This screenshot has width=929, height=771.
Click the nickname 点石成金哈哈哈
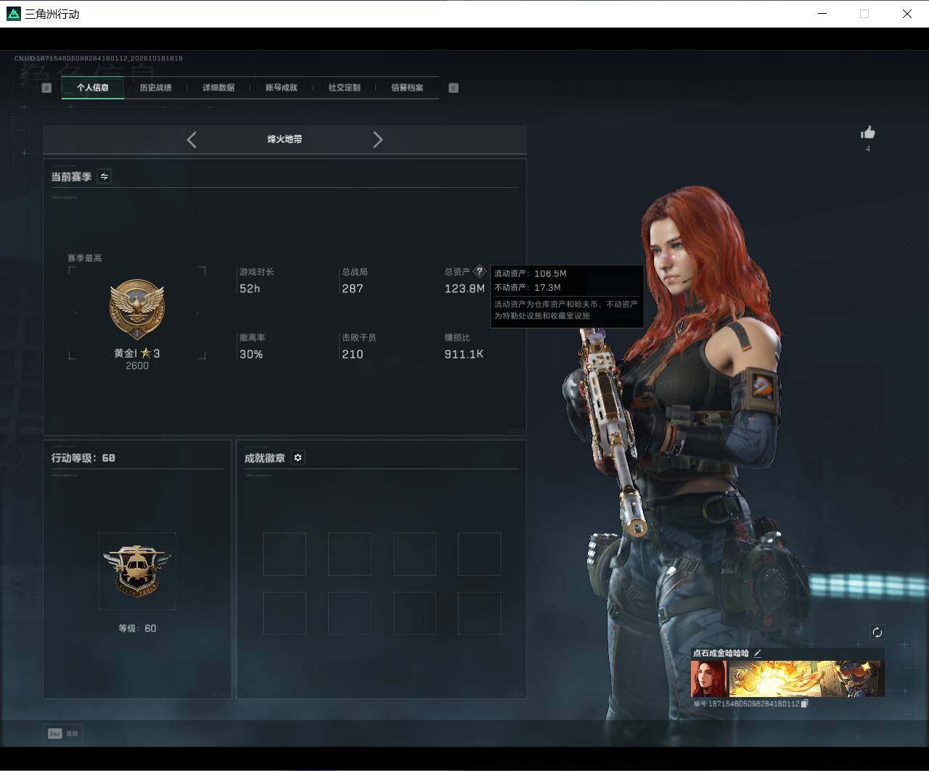click(x=721, y=653)
